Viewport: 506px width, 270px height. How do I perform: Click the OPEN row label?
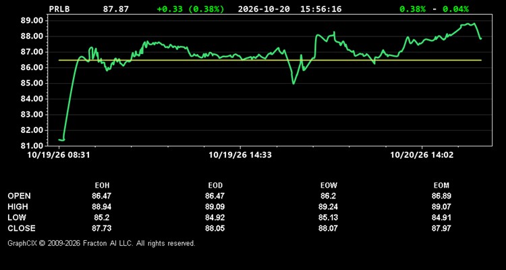coord(20,196)
